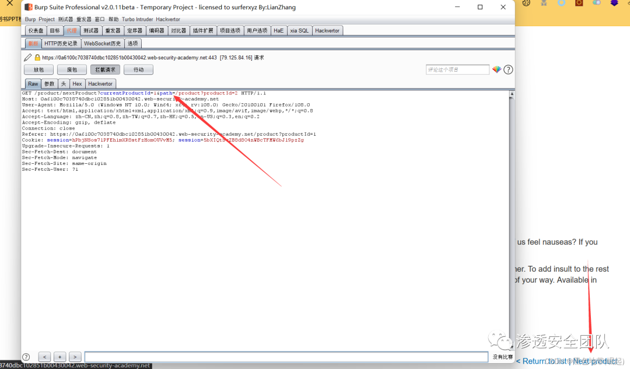Viewport: 630px width, 369px height.
Task: Click the Cookie session header line
Action: (163, 140)
